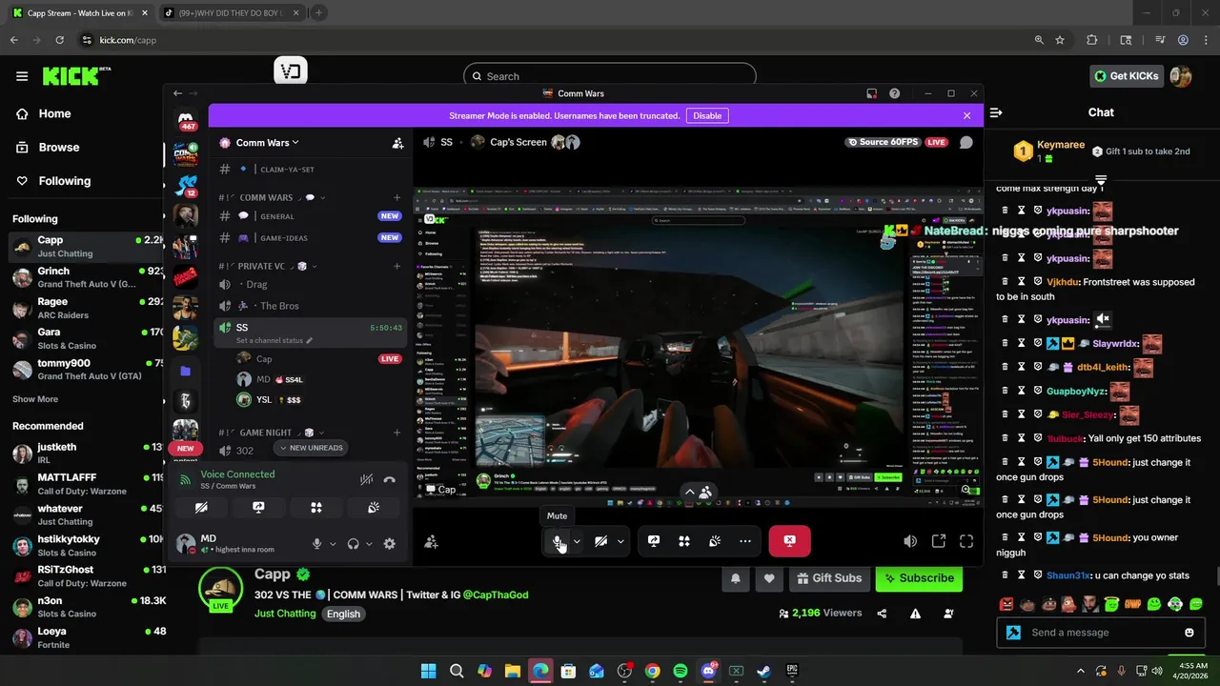Open microphone input options arrow in call bar
Viewport: 1220px width, 686px height.
pos(576,541)
